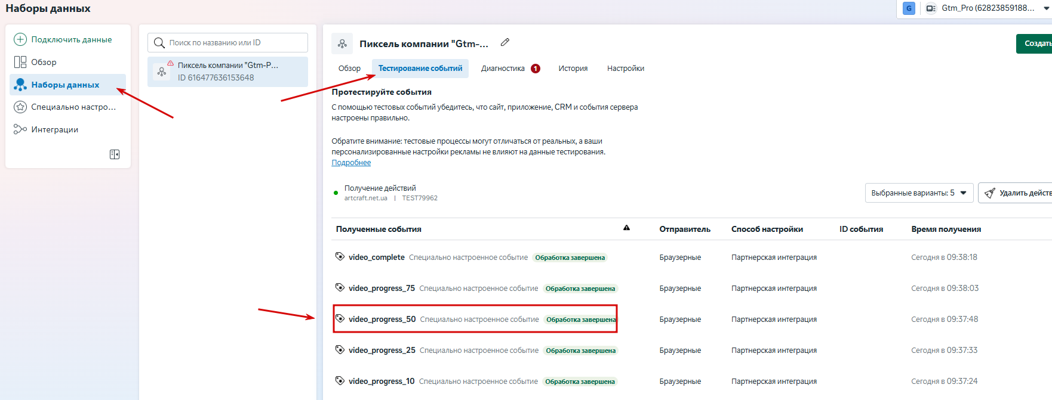This screenshot has height=400, width=1052.
Task: Click the red alert badge on Диагностика
Action: click(536, 69)
